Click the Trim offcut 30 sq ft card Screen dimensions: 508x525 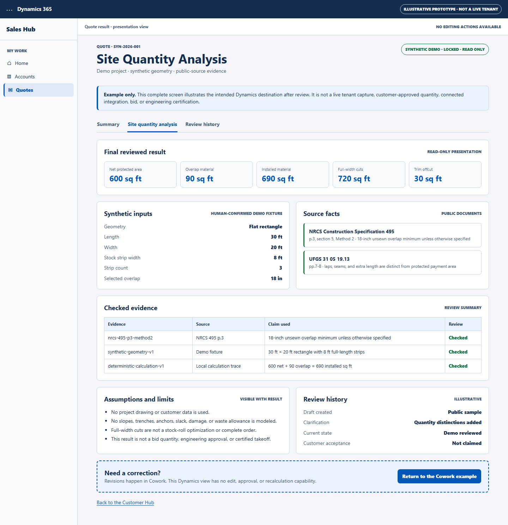pyautogui.click(x=445, y=174)
